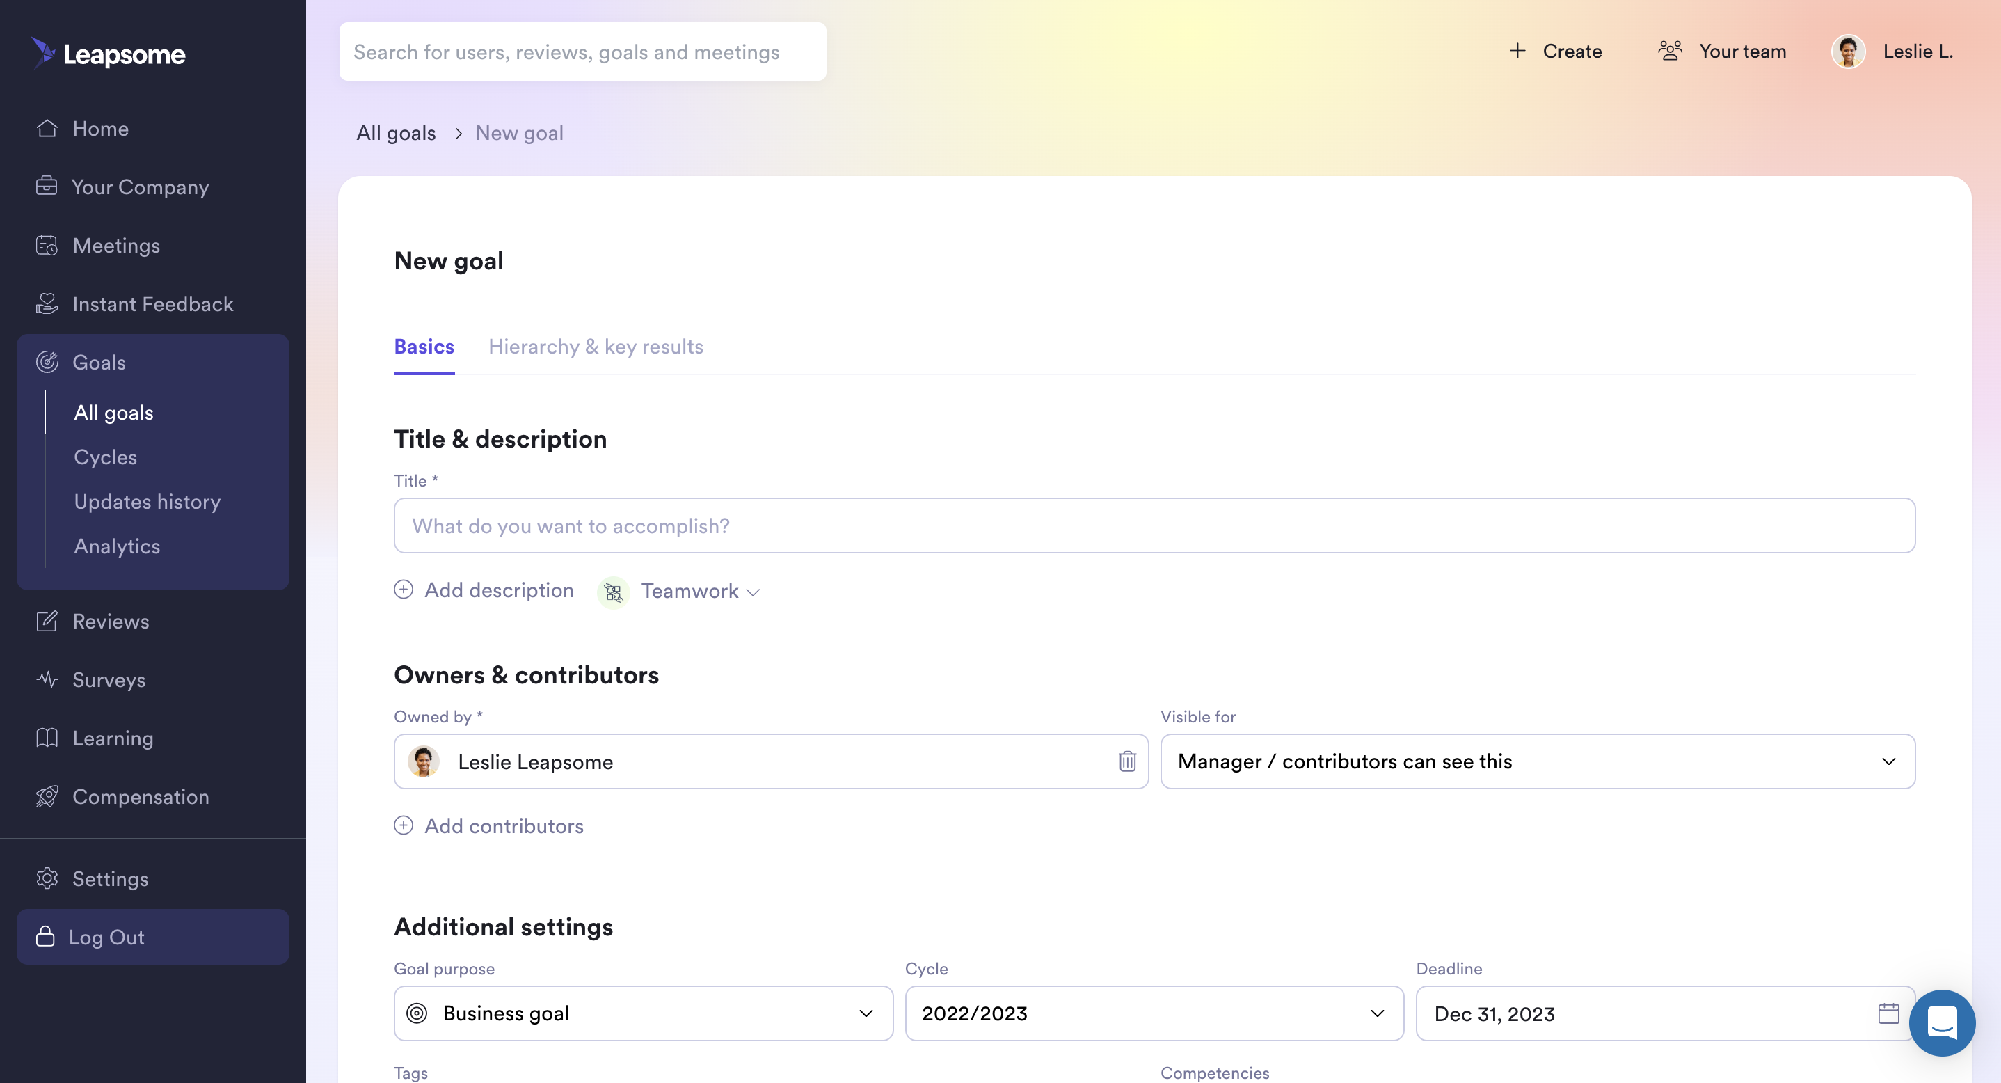Click the Compensation rocket icon
Image resolution: width=2001 pixels, height=1083 pixels.
pos(47,796)
